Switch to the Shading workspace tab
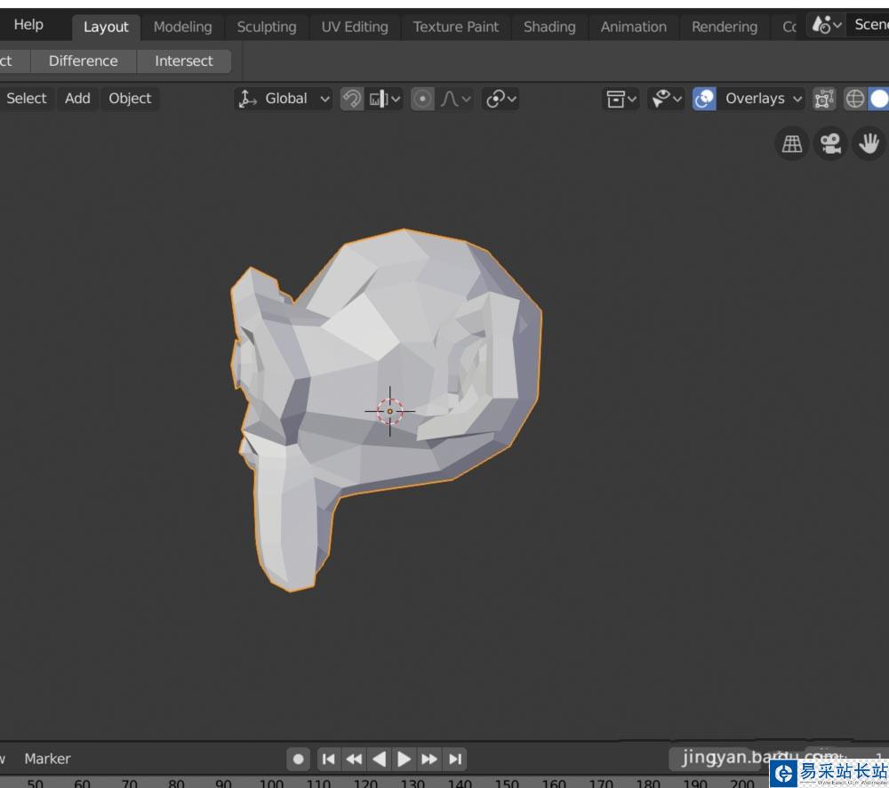Viewport: 889px width, 788px height. click(549, 27)
